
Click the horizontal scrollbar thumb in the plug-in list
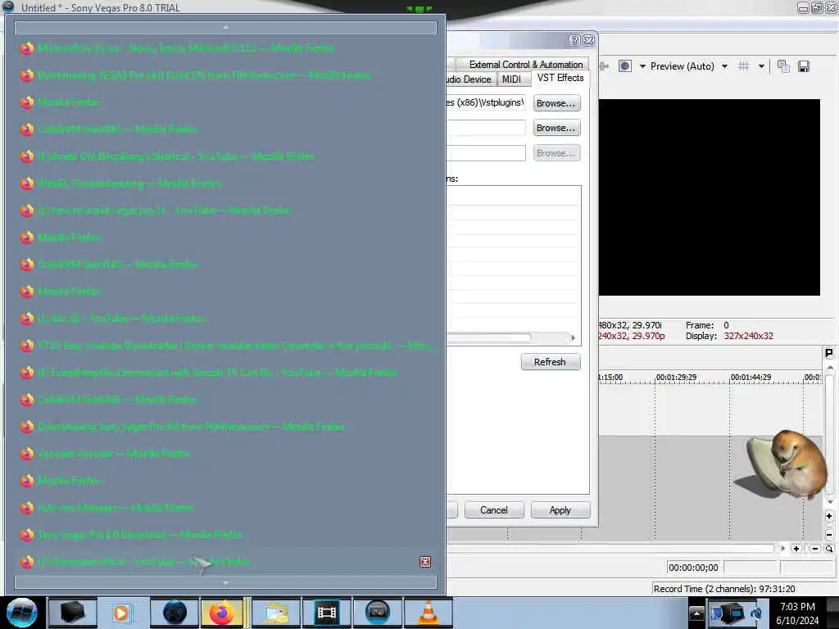(x=488, y=337)
